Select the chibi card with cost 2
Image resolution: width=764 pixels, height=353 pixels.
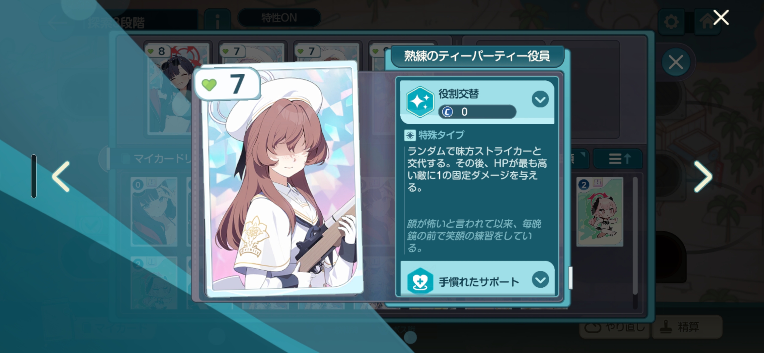600,212
